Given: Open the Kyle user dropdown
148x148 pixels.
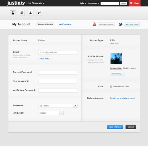Looking at the screenshot, I should point(83,3).
